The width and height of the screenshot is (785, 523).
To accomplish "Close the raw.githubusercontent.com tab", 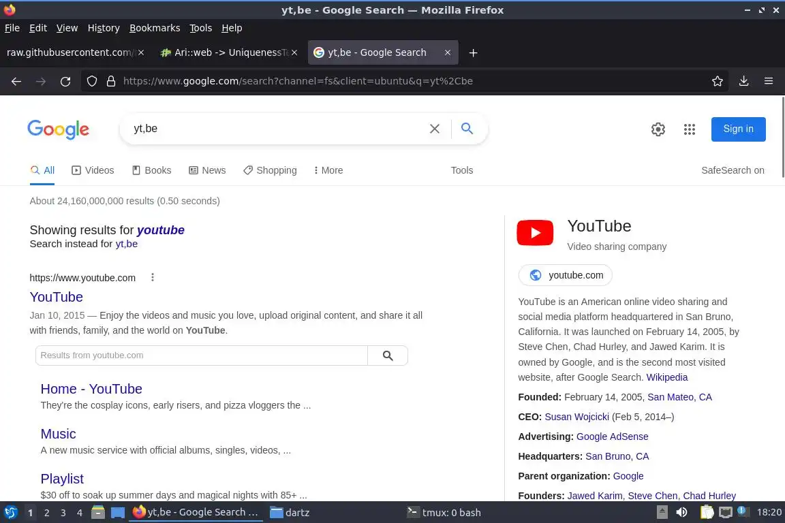I will pos(141,52).
